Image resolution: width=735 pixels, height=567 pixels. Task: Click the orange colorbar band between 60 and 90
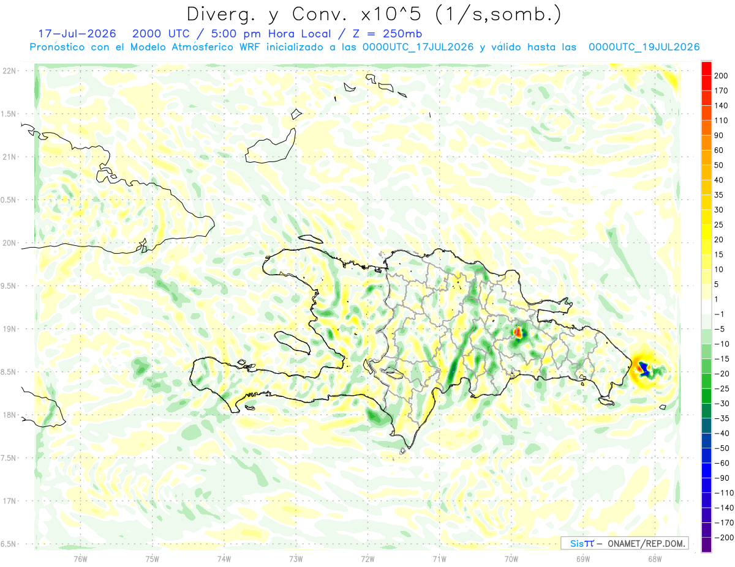tap(706, 143)
